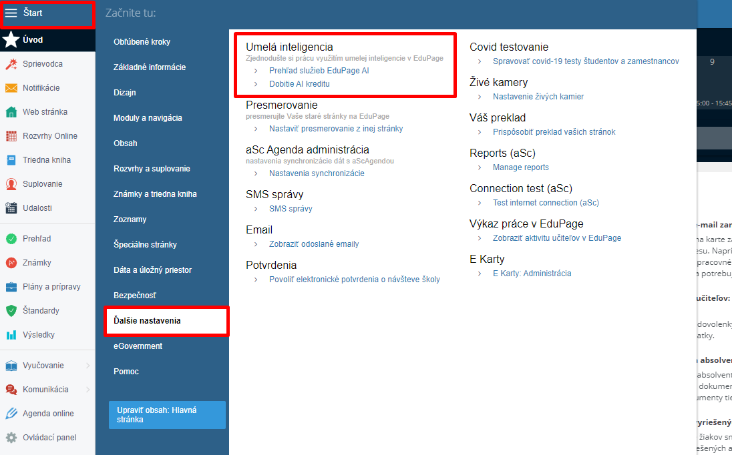Open Test internet connection (aSc) link
732x455 pixels.
[x=546, y=203]
